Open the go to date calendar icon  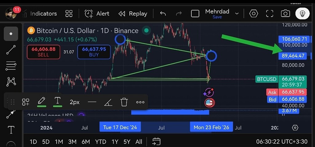click(x=156, y=141)
